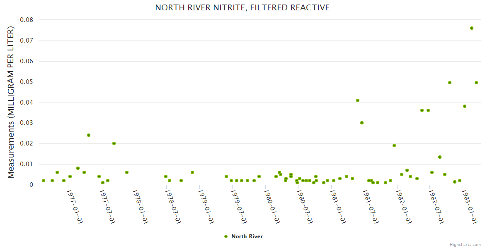Screen dimensions: 485x248
Task: Click the Measurements y-axis title
Action: 11,102
